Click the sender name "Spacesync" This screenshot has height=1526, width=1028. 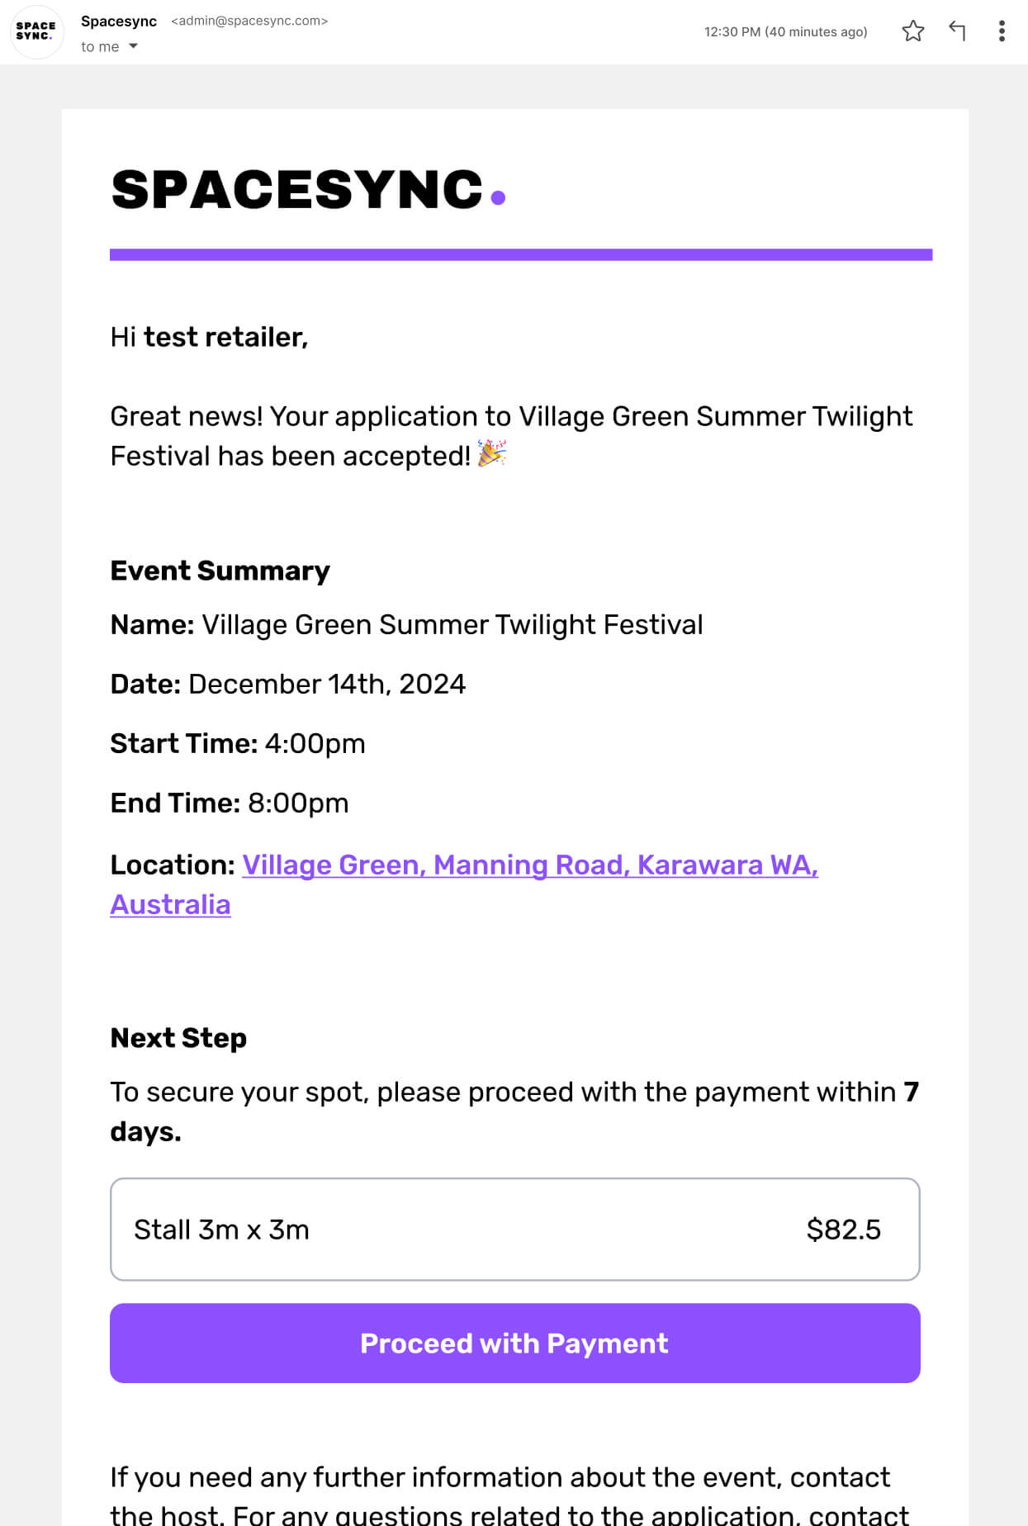tap(119, 21)
